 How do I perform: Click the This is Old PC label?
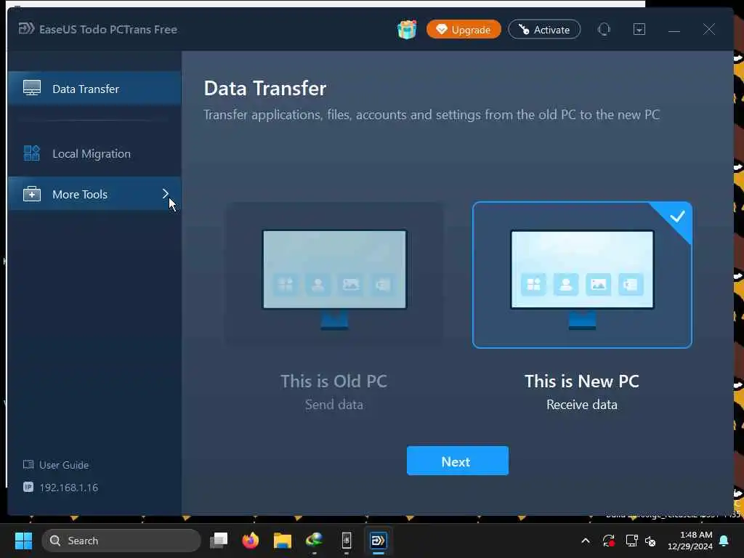point(334,381)
